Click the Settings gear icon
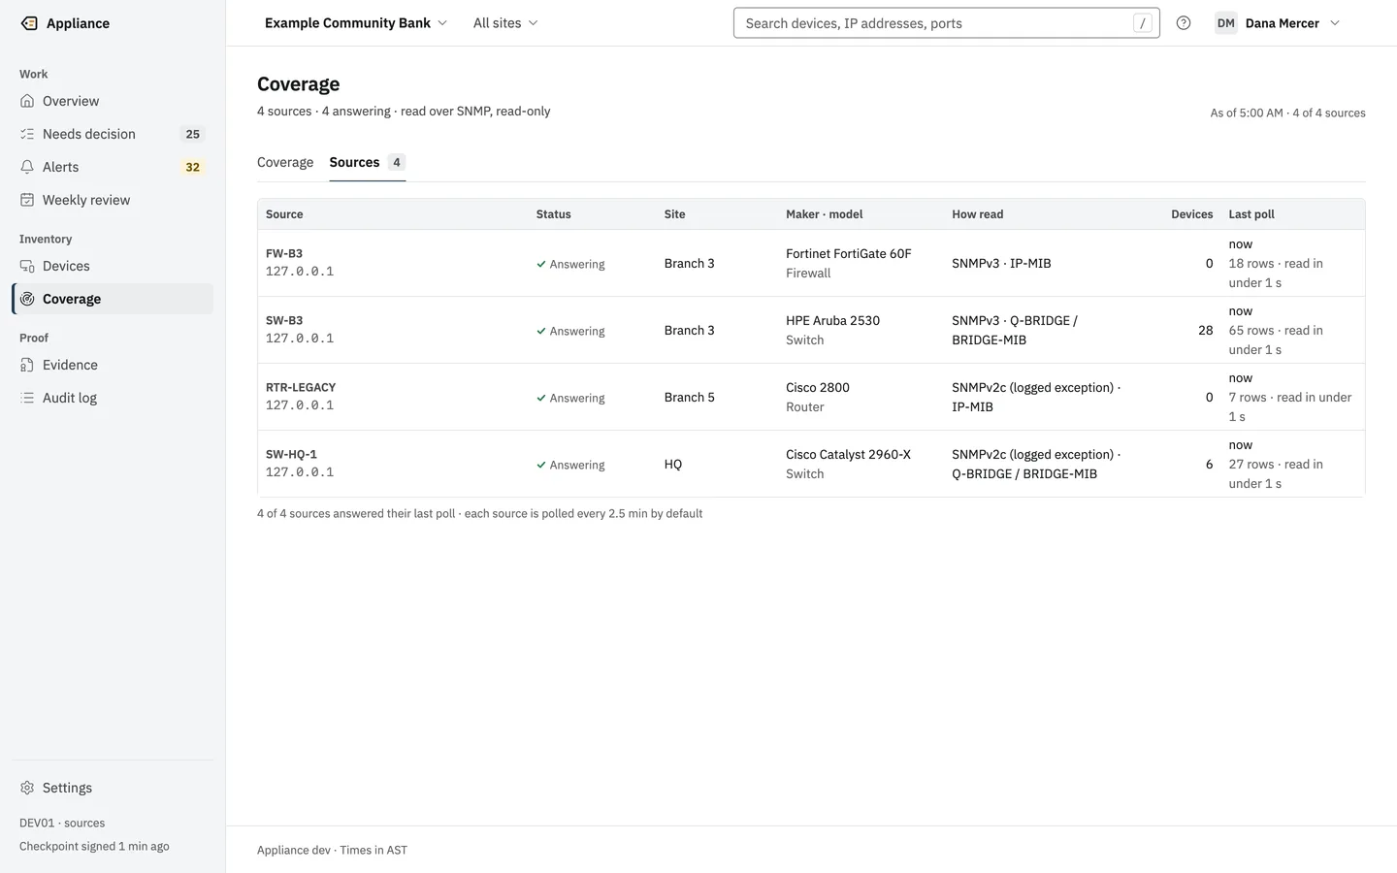Image resolution: width=1397 pixels, height=873 pixels. (x=27, y=788)
